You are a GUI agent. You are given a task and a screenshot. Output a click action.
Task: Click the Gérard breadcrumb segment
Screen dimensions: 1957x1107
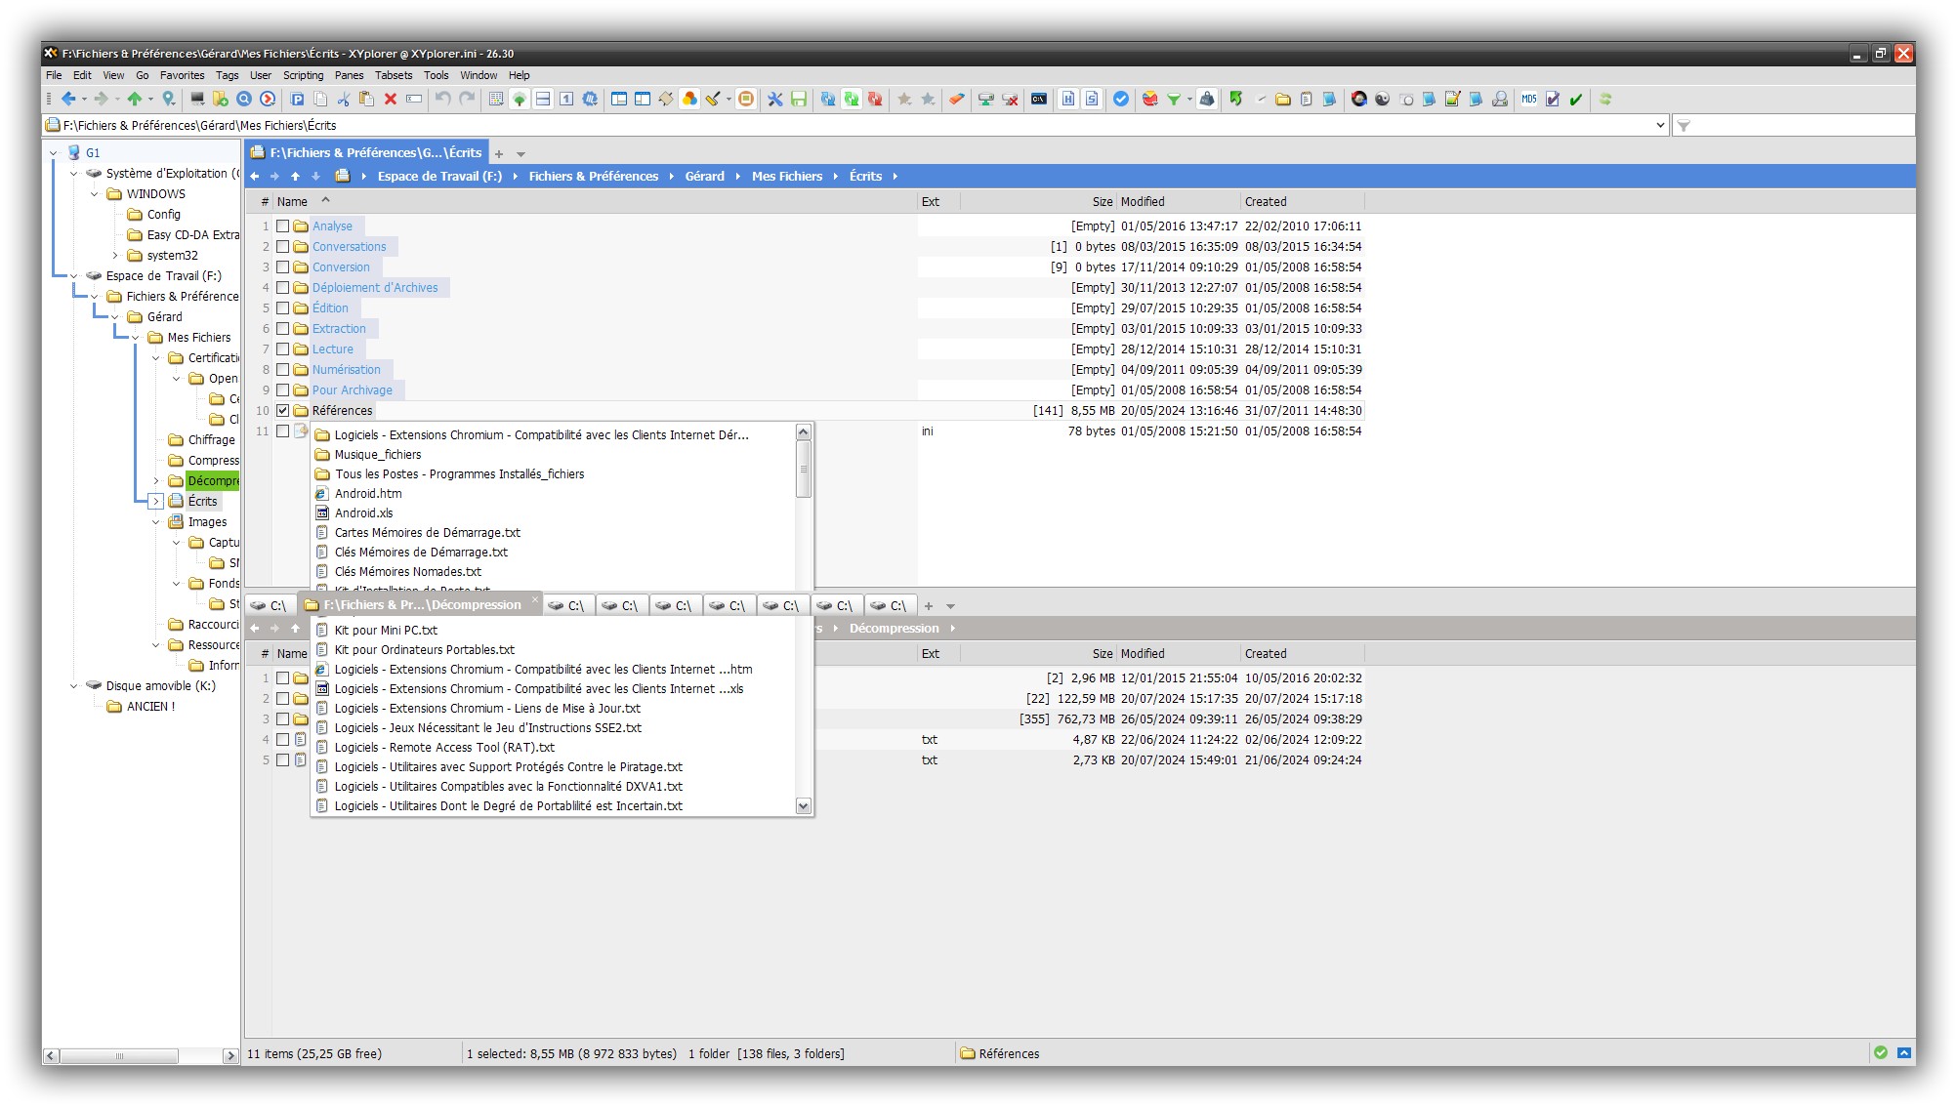(704, 177)
